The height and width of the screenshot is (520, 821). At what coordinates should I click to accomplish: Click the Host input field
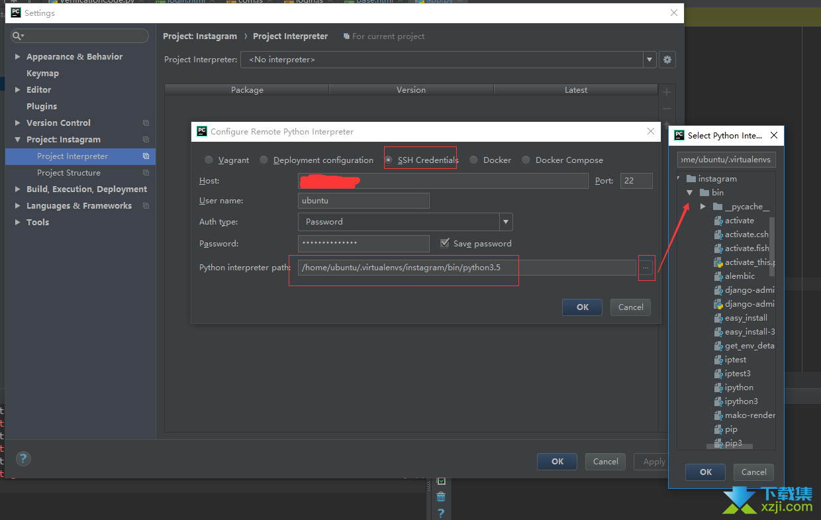443,181
